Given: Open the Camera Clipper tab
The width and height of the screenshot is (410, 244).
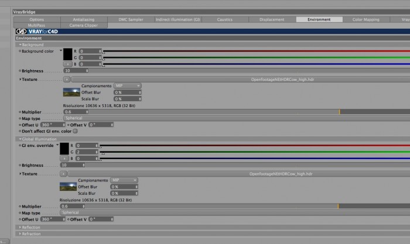Looking at the screenshot, I should point(84,25).
